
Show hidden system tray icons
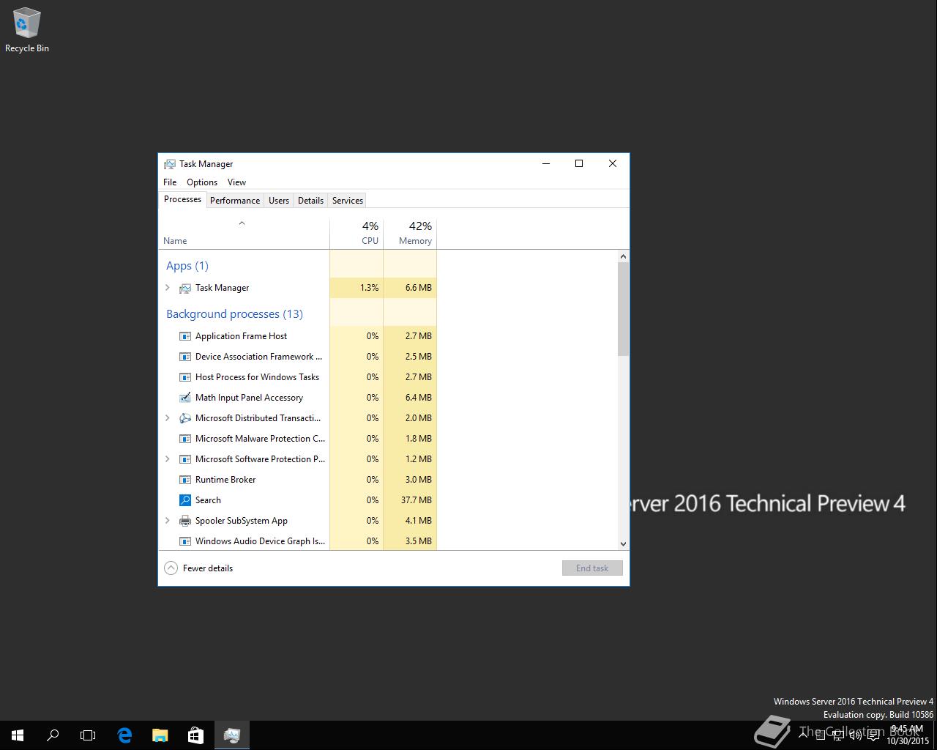click(x=803, y=735)
